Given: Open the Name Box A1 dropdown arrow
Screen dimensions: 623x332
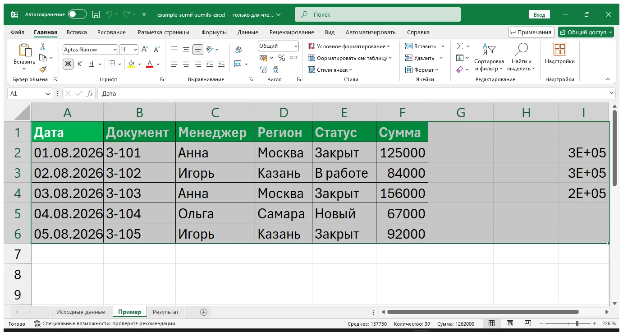Looking at the screenshot, I should click(48, 93).
